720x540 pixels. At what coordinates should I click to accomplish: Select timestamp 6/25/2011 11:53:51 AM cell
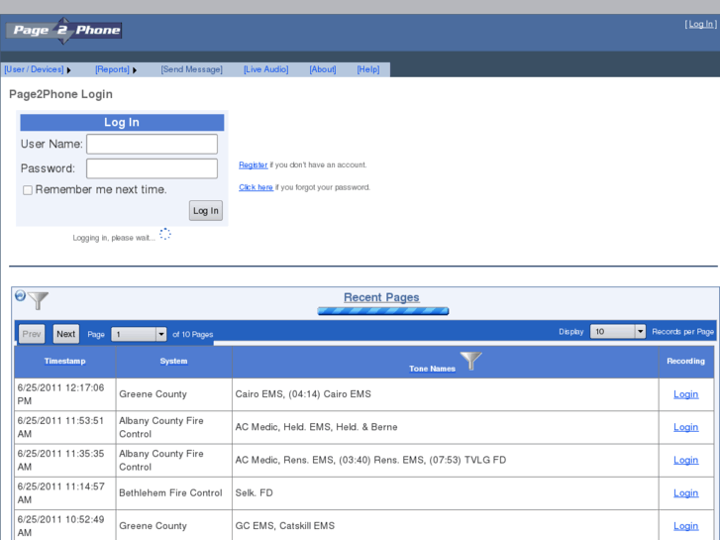65,427
